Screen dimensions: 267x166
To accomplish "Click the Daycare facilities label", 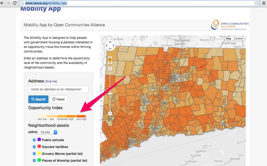I will point(55,147).
